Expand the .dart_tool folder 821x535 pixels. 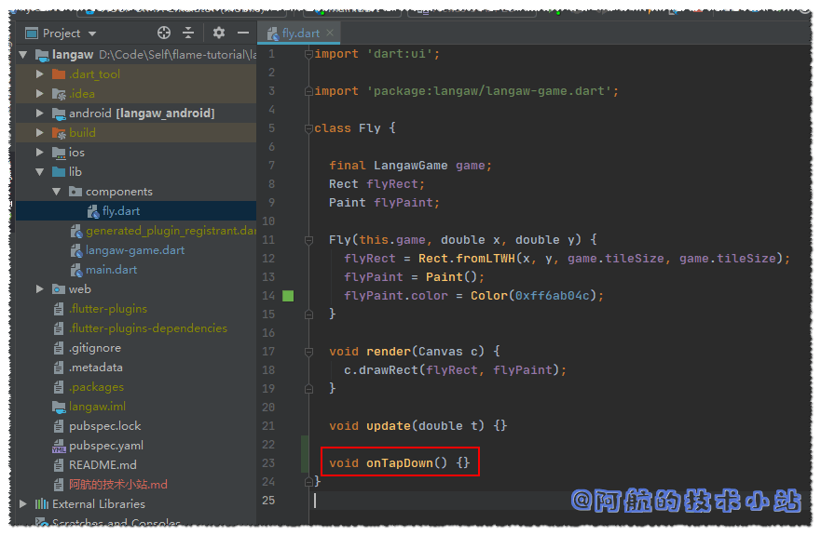tap(40, 74)
